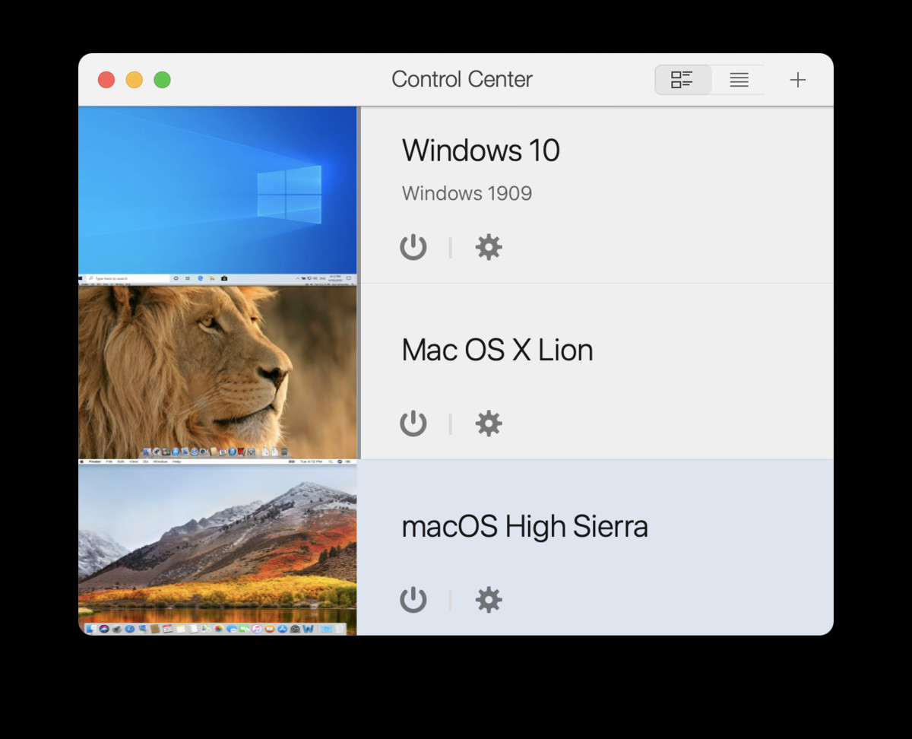The image size is (912, 739).
Task: Select the Mac OS X Lion thumbnail
Action: pos(217,372)
